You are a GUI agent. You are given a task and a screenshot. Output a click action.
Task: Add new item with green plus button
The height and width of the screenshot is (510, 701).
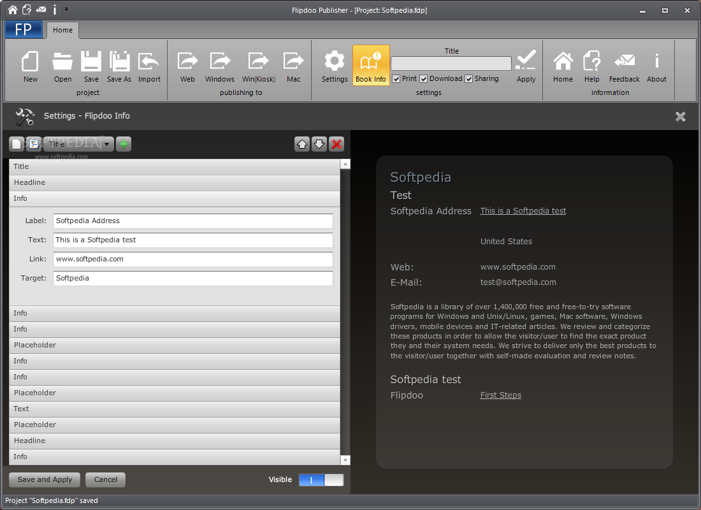point(124,144)
